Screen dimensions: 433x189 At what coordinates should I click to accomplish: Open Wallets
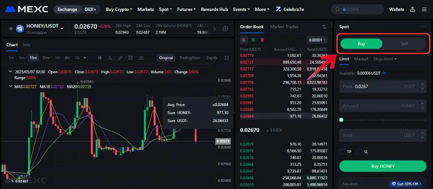pyautogui.click(x=397, y=9)
